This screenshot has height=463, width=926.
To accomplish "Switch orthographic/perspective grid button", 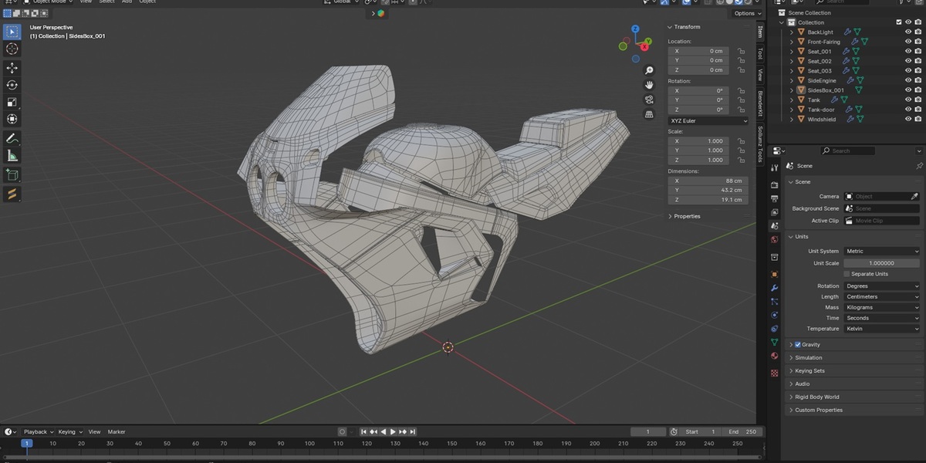I will (650, 114).
